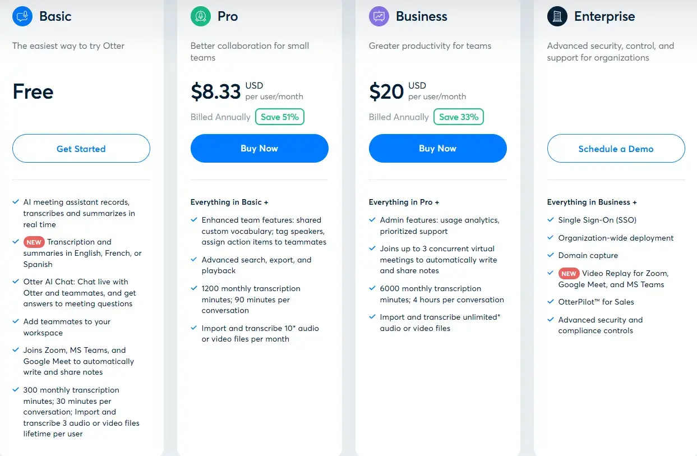697x456 pixels.
Task: Click the NEW badge beside Video Replay
Action: point(569,274)
